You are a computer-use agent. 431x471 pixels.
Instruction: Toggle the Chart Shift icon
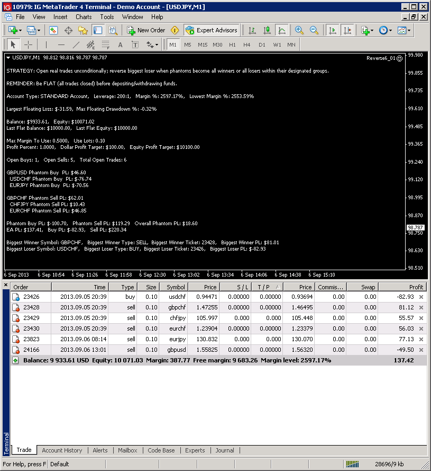click(347, 30)
